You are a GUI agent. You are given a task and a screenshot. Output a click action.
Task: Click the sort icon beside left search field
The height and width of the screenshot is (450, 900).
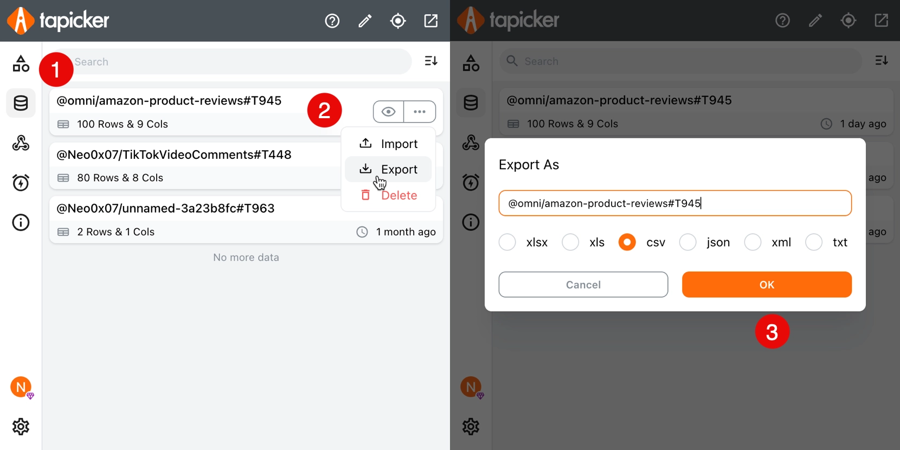(431, 61)
